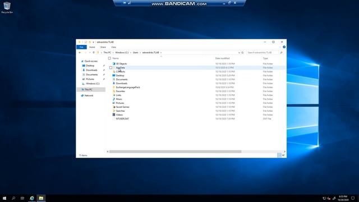
Task: Open the Recycle Bin desktop icon
Action: point(7,7)
